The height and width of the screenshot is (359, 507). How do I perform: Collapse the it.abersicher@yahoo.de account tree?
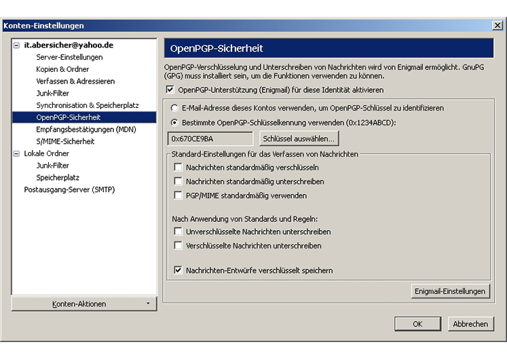click(x=17, y=45)
